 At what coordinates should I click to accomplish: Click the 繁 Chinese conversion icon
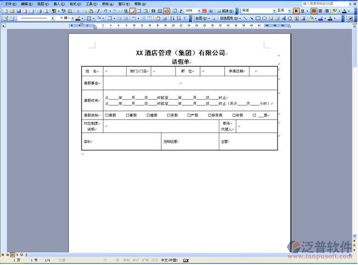pyautogui.click(x=54, y=11)
